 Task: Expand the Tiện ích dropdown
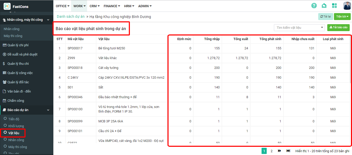click(342, 16)
